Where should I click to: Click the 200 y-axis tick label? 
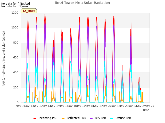coord(16,87)
